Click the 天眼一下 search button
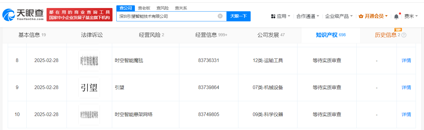 click(238, 16)
